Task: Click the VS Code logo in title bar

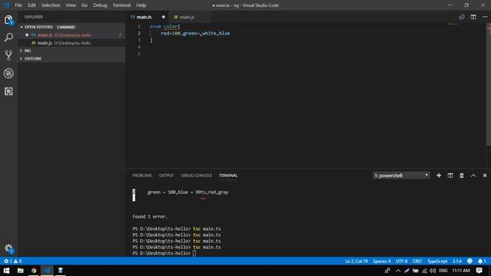Action: click(6, 5)
